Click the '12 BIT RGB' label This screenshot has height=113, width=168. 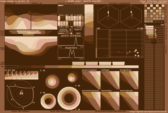[x=10, y=70]
